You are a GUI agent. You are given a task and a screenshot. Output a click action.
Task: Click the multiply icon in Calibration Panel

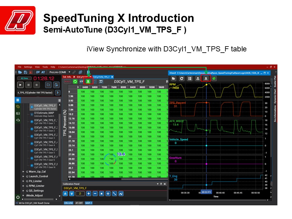102,193
